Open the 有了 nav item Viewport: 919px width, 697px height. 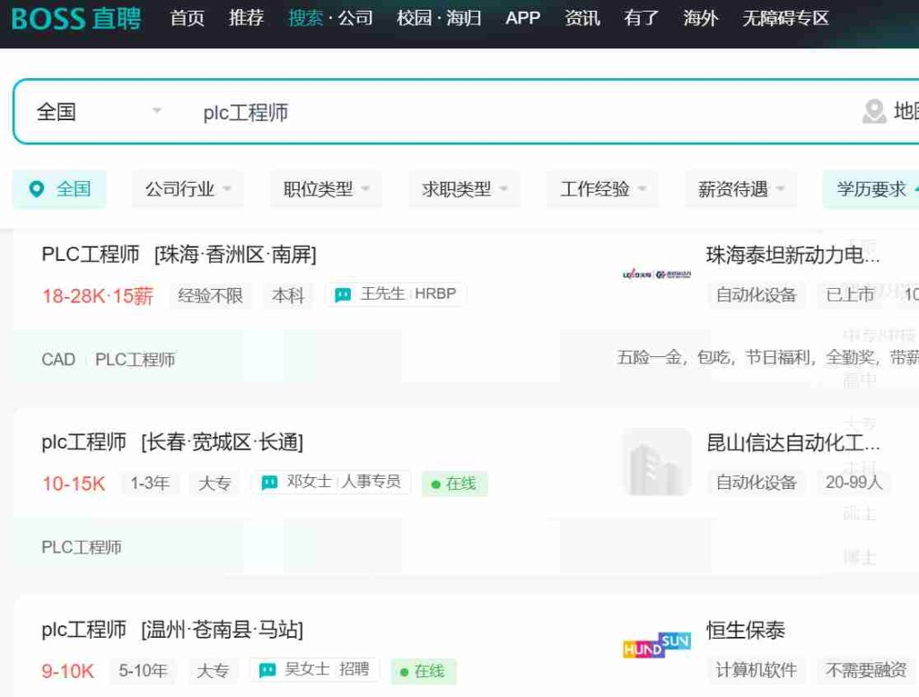(641, 18)
